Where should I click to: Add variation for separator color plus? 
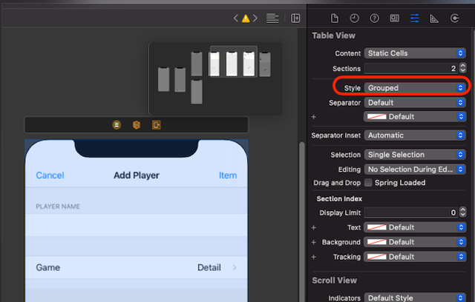click(x=314, y=116)
